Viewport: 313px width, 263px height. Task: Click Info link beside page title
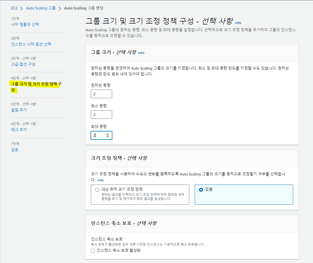pos(238,23)
